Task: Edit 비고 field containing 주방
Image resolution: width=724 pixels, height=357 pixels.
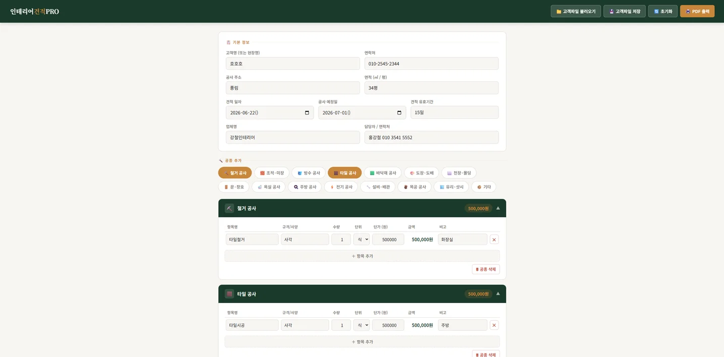Action: [x=462, y=325]
